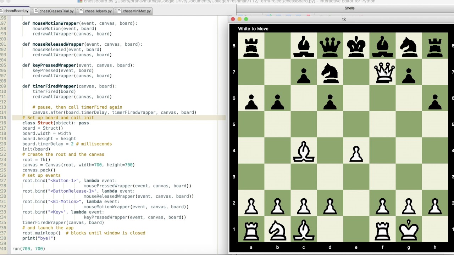Click the empty e7 square

(x=356, y=72)
